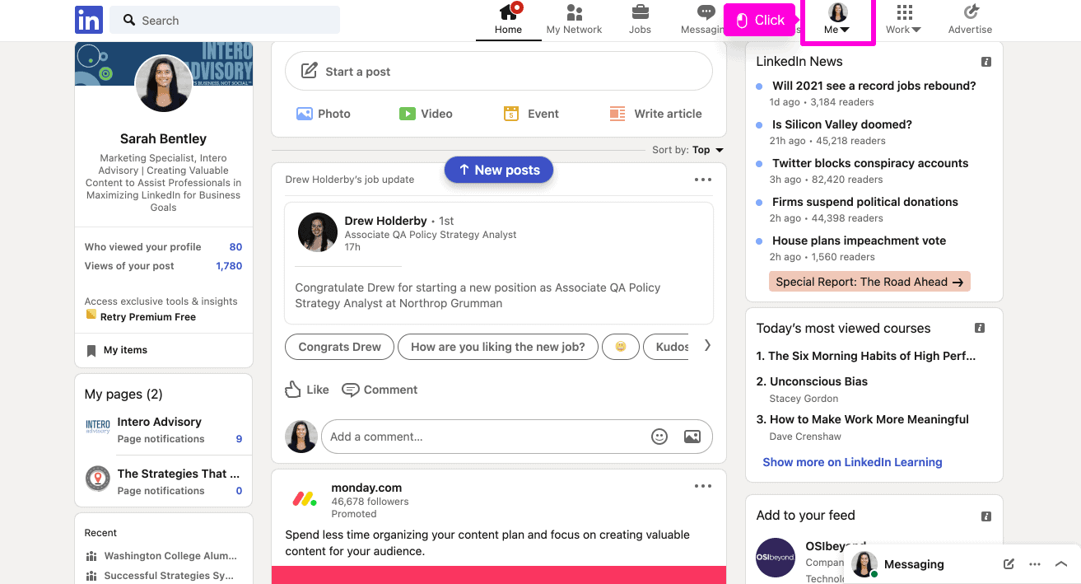Open the Home feed icon
Image resolution: width=1081 pixels, height=584 pixels.
click(509, 12)
